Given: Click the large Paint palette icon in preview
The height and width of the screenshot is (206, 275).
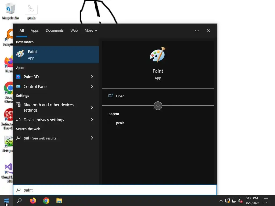Looking at the screenshot, I should point(158,54).
